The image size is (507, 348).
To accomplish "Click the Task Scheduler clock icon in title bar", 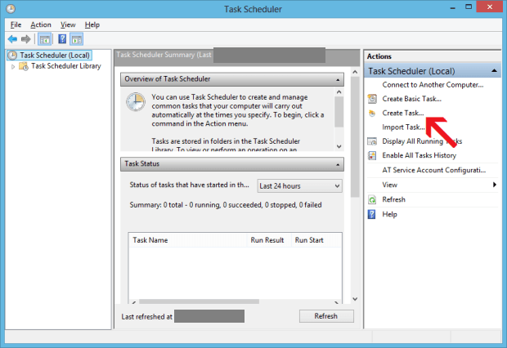I will pyautogui.click(x=11, y=9).
